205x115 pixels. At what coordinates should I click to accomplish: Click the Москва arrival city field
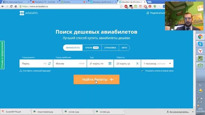pos(70,64)
